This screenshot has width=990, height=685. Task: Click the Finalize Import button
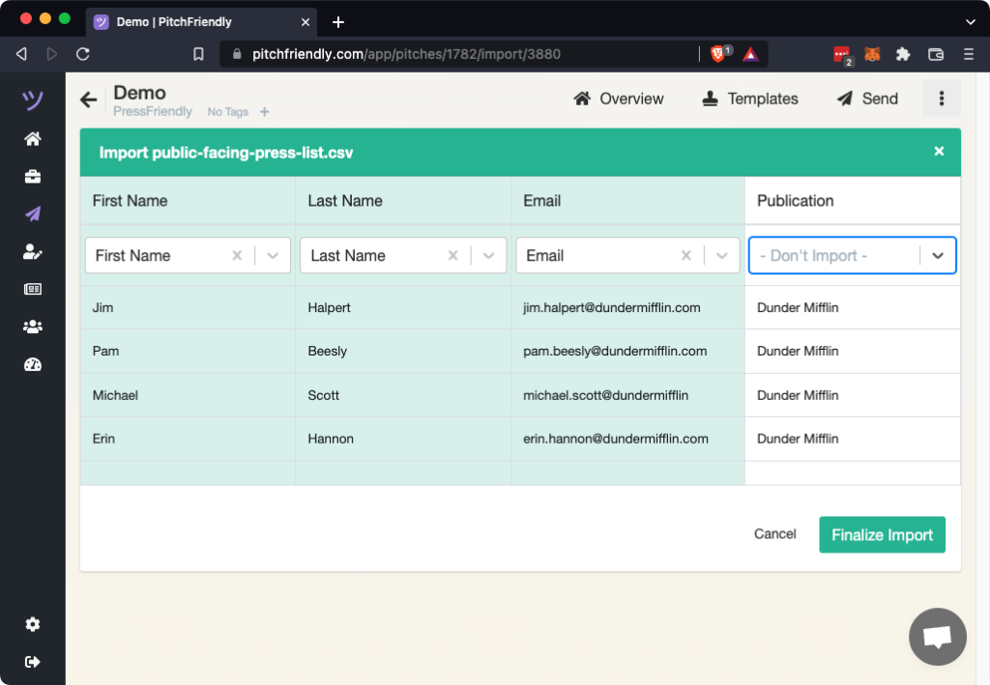click(882, 535)
